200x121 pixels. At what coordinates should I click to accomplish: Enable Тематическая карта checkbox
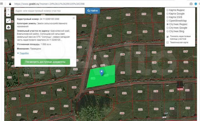tap(167, 42)
